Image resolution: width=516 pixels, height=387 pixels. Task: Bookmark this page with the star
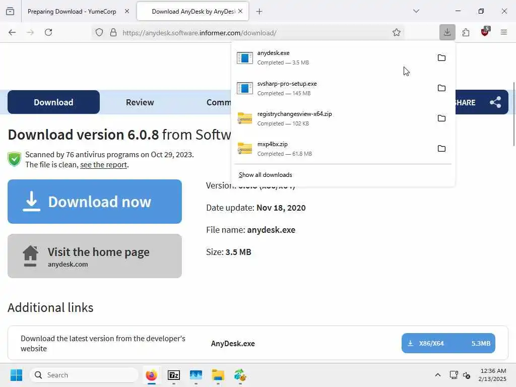coord(396,32)
